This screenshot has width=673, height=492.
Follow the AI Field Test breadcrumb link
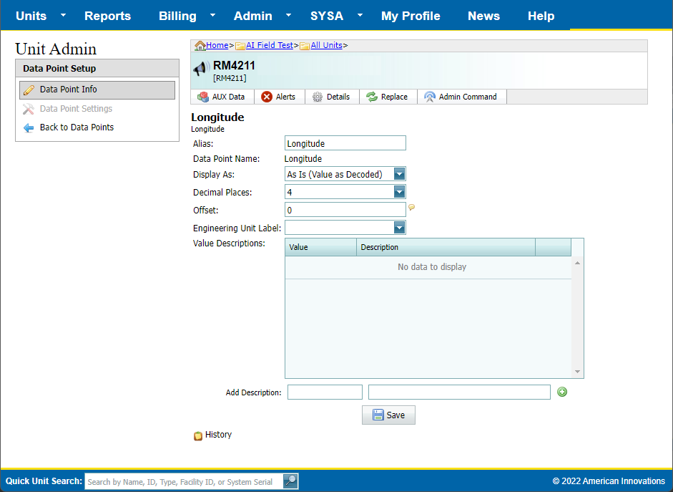coord(269,45)
